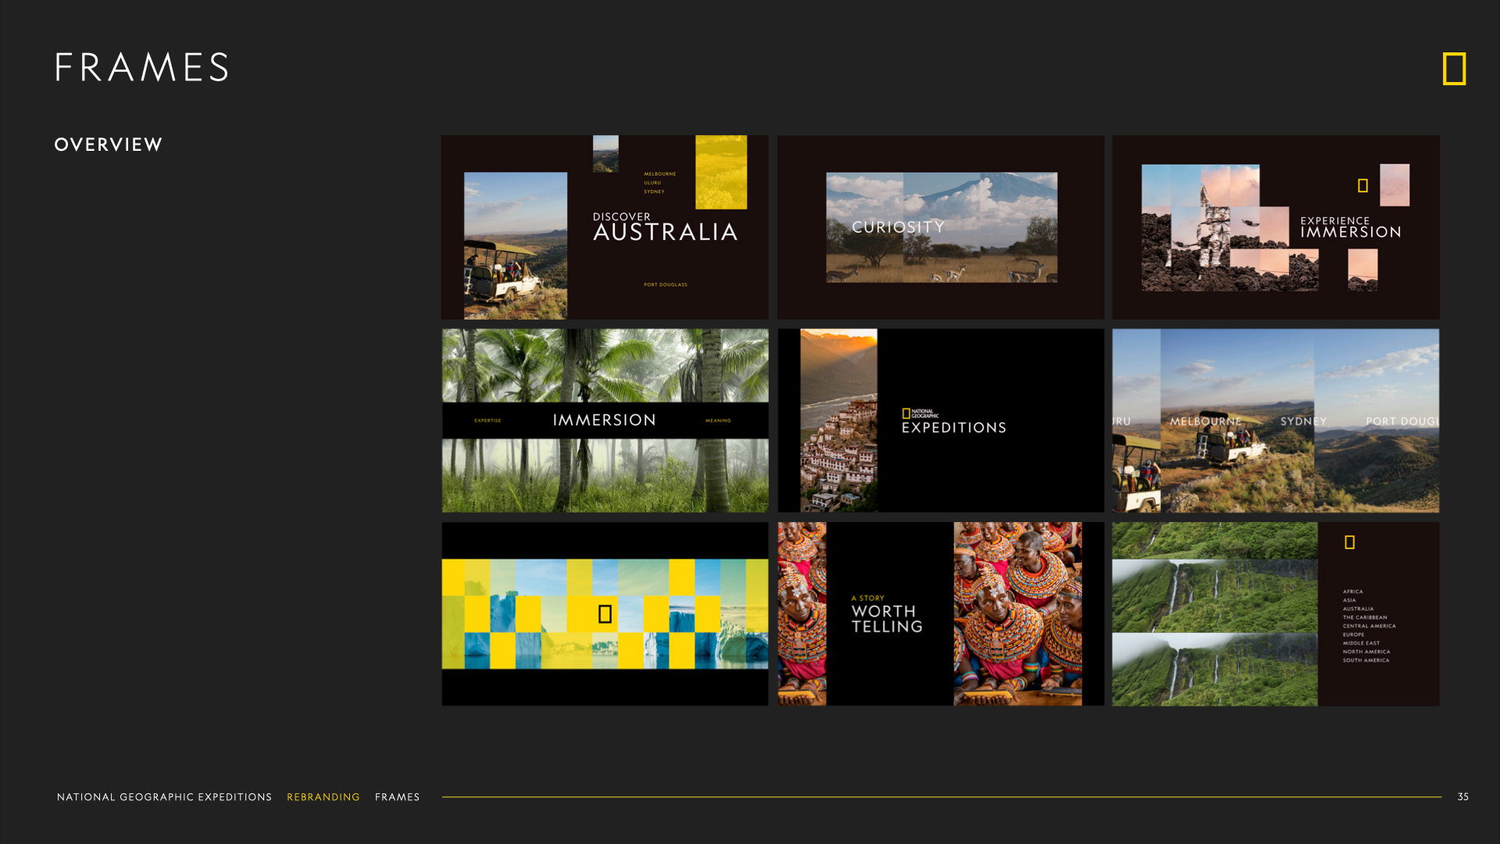1500x844 pixels.
Task: Click National Geographic Expeditions footer text
Action: (x=164, y=797)
